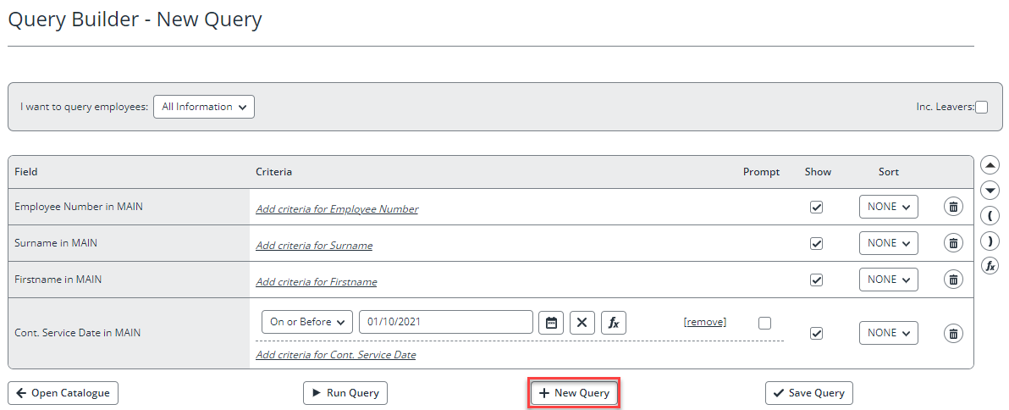Click the Save Query button
This screenshot has width=1009, height=410.
click(x=809, y=393)
